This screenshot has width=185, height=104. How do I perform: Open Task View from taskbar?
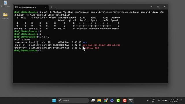93,101
